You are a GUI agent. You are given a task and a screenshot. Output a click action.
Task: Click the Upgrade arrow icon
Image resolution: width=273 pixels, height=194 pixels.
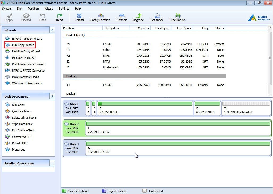tap(138, 16)
